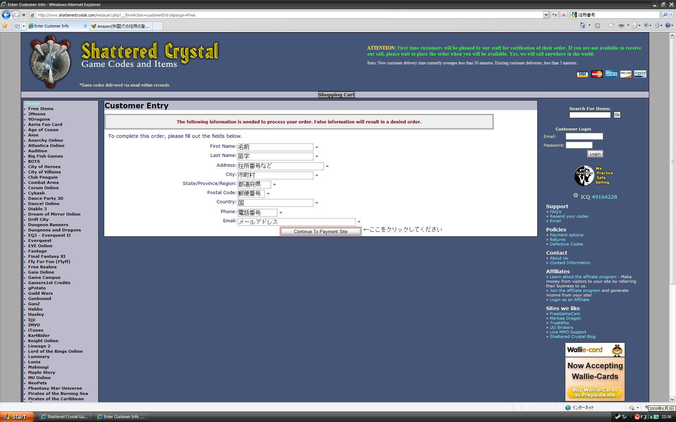Go forward with the browser Forward arrow
This screenshot has width=676, height=422.
point(16,15)
